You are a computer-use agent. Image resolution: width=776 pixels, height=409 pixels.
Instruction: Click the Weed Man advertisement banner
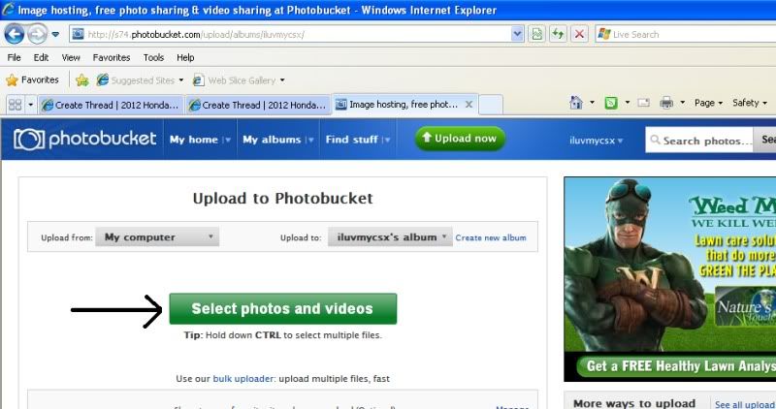point(669,279)
